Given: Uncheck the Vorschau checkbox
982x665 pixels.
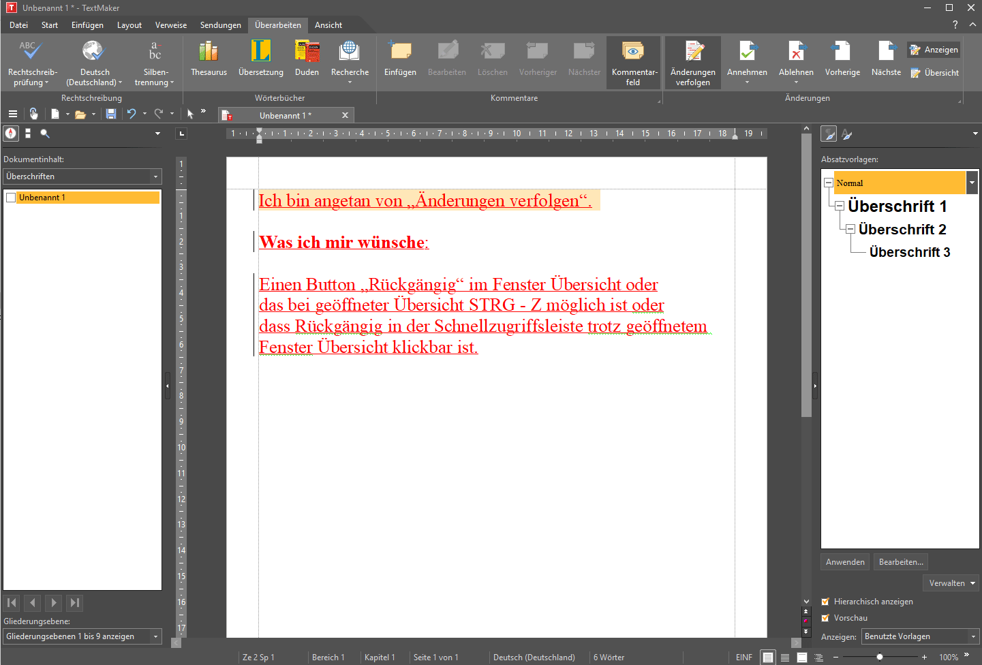Looking at the screenshot, I should [825, 618].
